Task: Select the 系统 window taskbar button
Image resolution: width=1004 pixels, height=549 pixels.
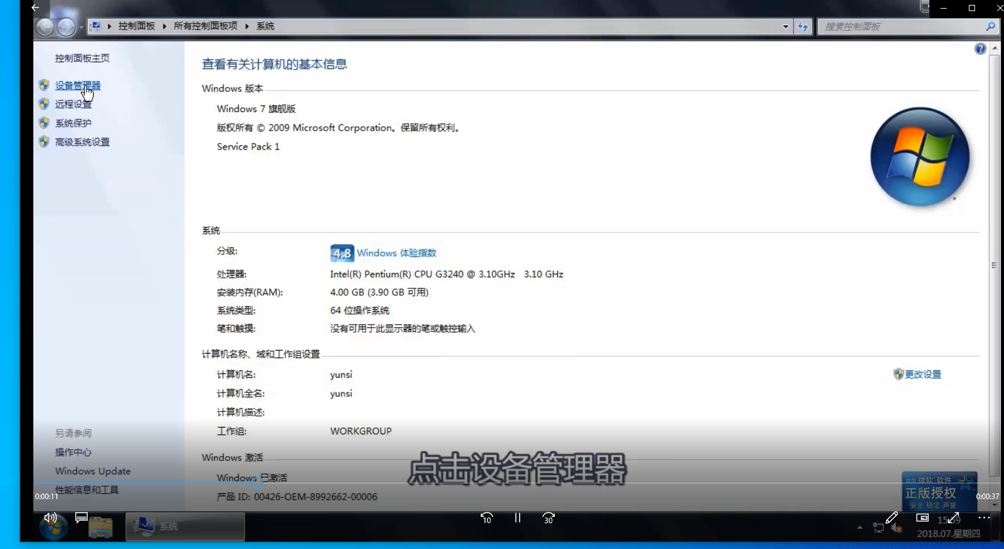Action: [x=185, y=526]
